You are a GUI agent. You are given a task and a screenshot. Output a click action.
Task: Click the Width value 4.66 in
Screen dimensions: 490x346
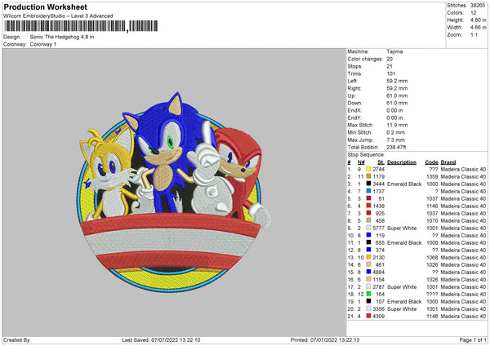coord(478,28)
